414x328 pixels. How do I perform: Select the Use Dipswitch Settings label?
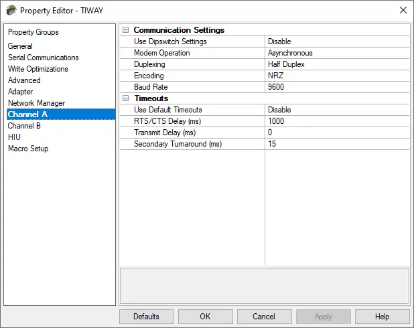pos(170,42)
